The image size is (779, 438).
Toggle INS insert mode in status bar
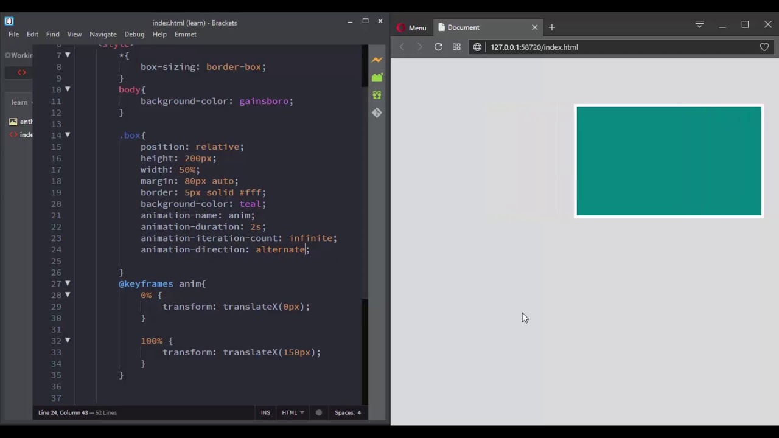click(x=265, y=412)
